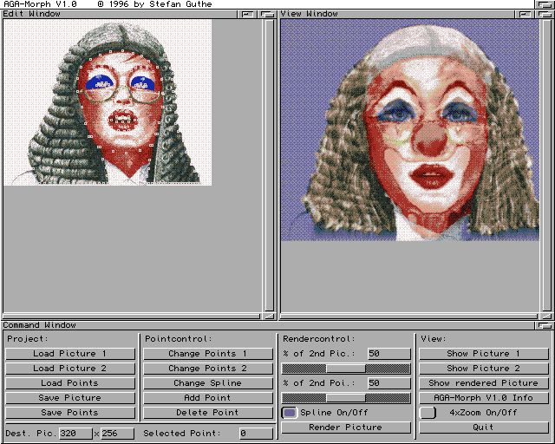555x444 pixels.
Task: Click View Window horizontal scrollbar
Action: [x=408, y=317]
